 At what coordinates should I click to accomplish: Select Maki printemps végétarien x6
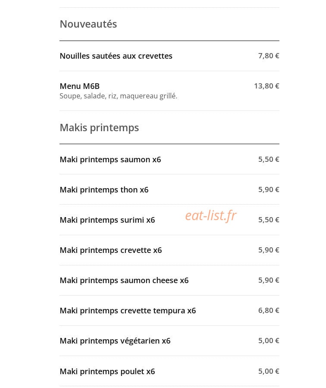[x=169, y=341]
